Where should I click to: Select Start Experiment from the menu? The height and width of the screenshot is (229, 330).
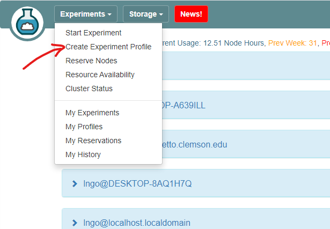(x=93, y=33)
